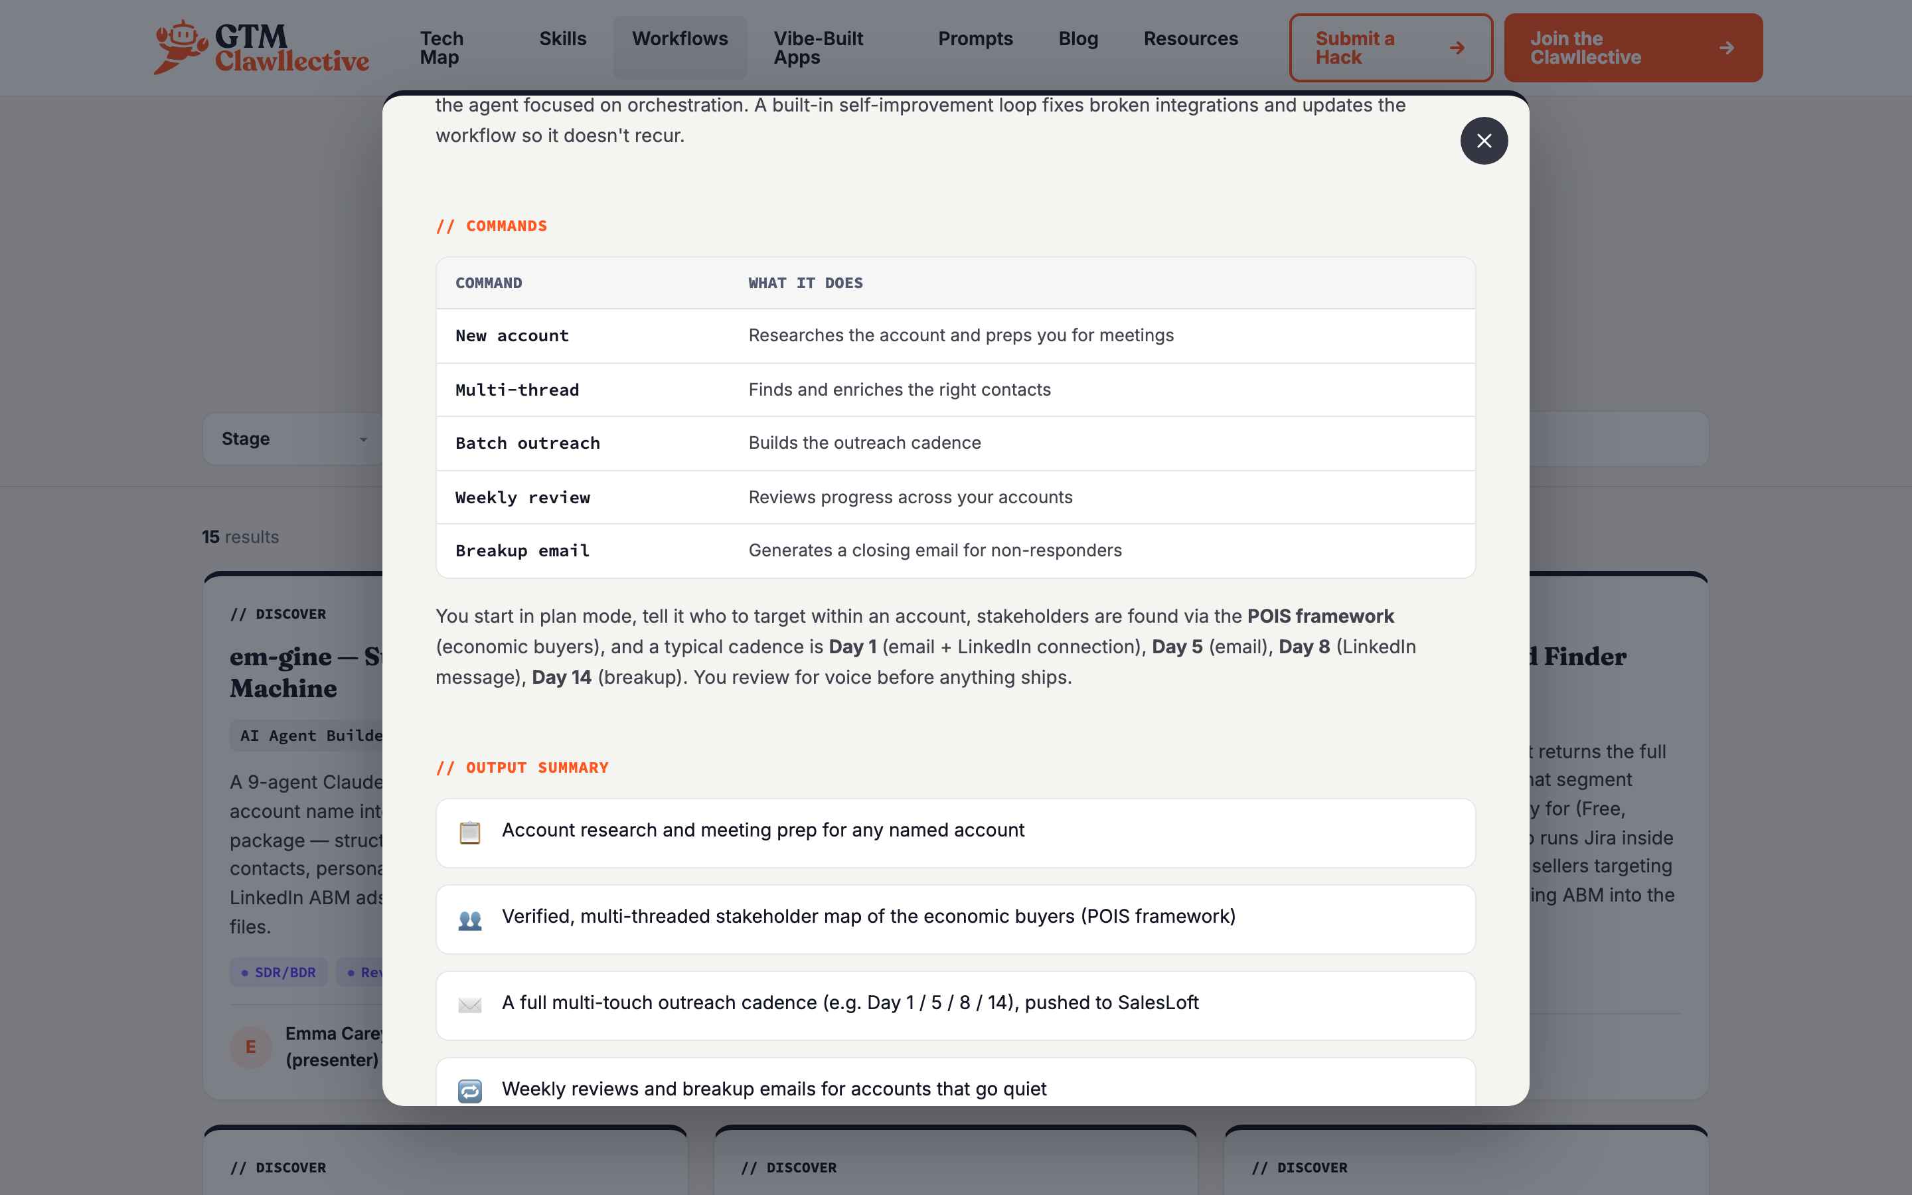
Task: Click the "Multi-thread" command cell
Action: click(x=518, y=390)
